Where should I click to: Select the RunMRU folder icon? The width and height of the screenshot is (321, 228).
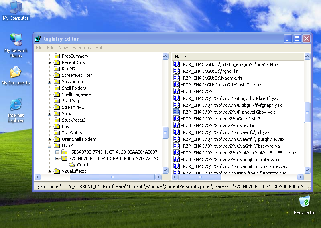57,69
